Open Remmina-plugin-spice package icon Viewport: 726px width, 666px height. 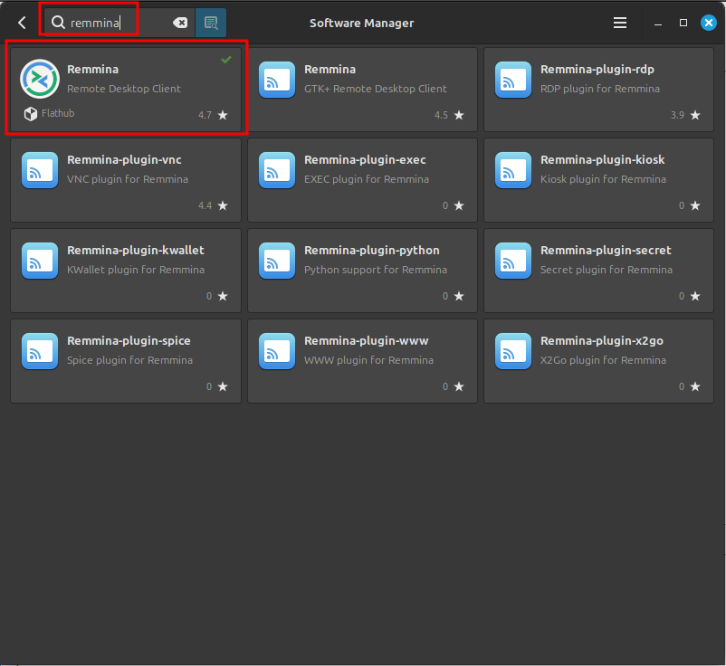(40, 351)
